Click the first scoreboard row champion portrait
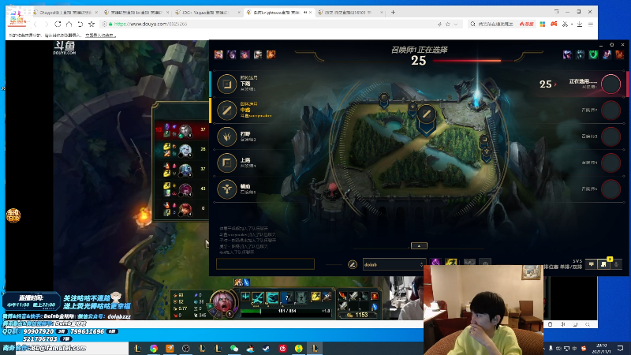Screen dimensions: 631x355 [185, 130]
